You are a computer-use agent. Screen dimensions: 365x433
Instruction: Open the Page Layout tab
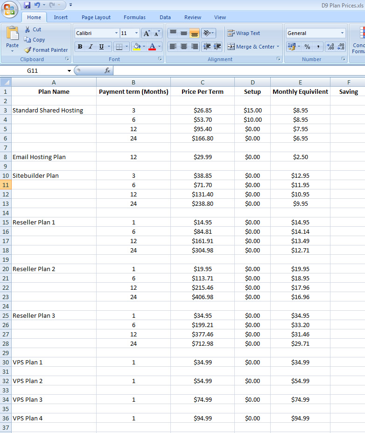coord(96,17)
